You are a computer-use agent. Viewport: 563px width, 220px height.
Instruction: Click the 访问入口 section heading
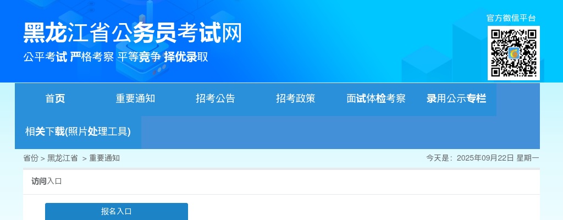click(x=47, y=181)
